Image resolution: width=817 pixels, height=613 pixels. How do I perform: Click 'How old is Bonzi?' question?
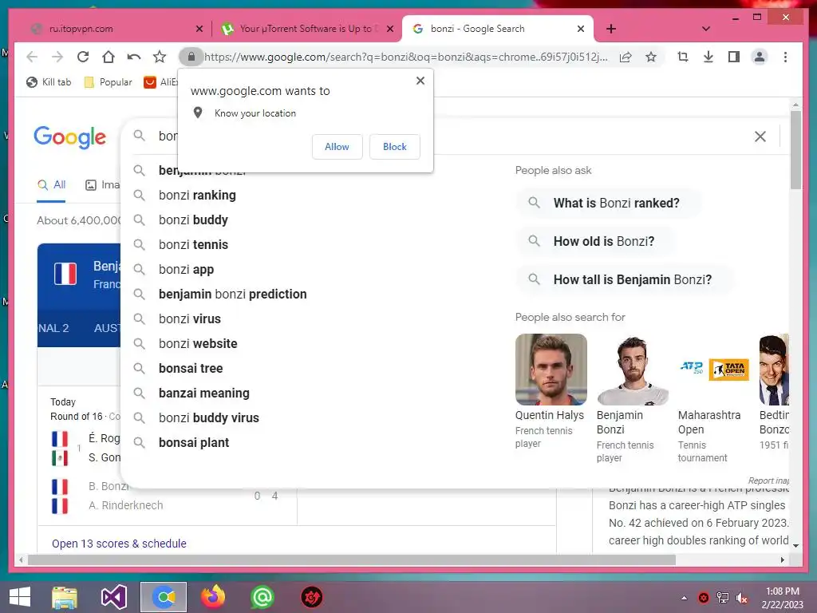[x=595, y=241]
